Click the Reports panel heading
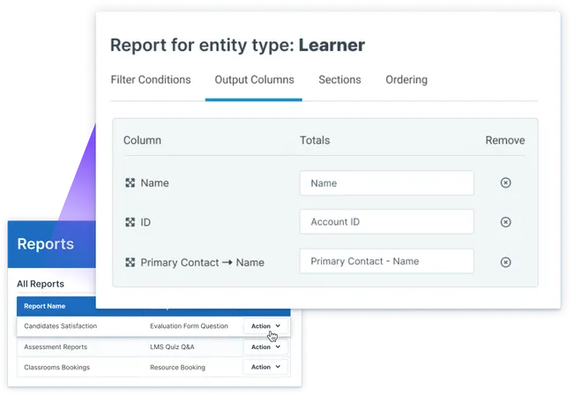Image resolution: width=573 pixels, height=395 pixels. (46, 244)
